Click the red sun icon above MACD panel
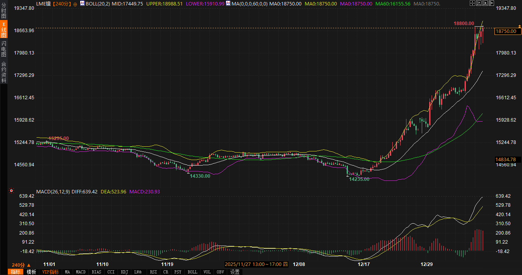 11,191
